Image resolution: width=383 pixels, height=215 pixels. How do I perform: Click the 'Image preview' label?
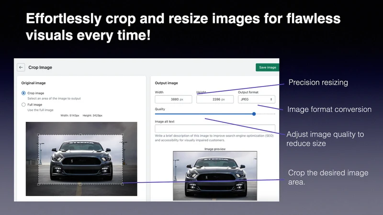215,149
